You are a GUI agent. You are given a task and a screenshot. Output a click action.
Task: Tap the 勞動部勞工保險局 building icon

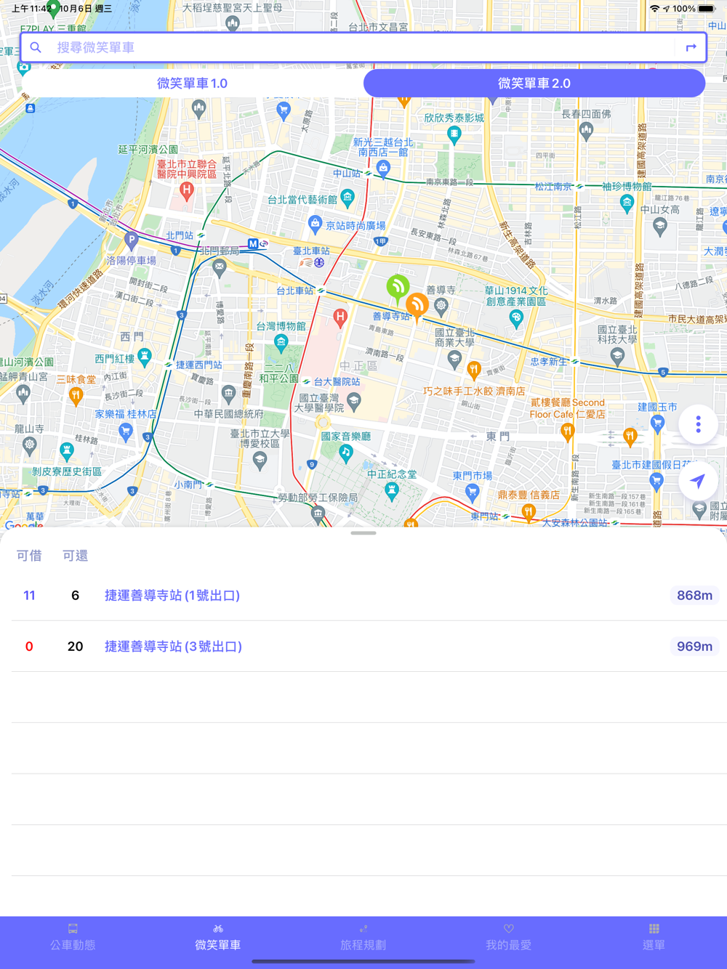(x=318, y=514)
